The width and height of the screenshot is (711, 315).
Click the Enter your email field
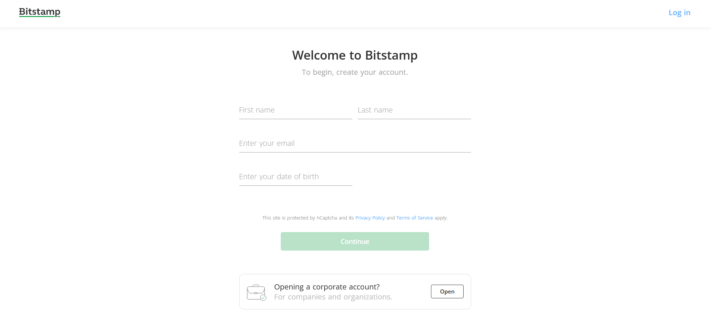tap(355, 144)
